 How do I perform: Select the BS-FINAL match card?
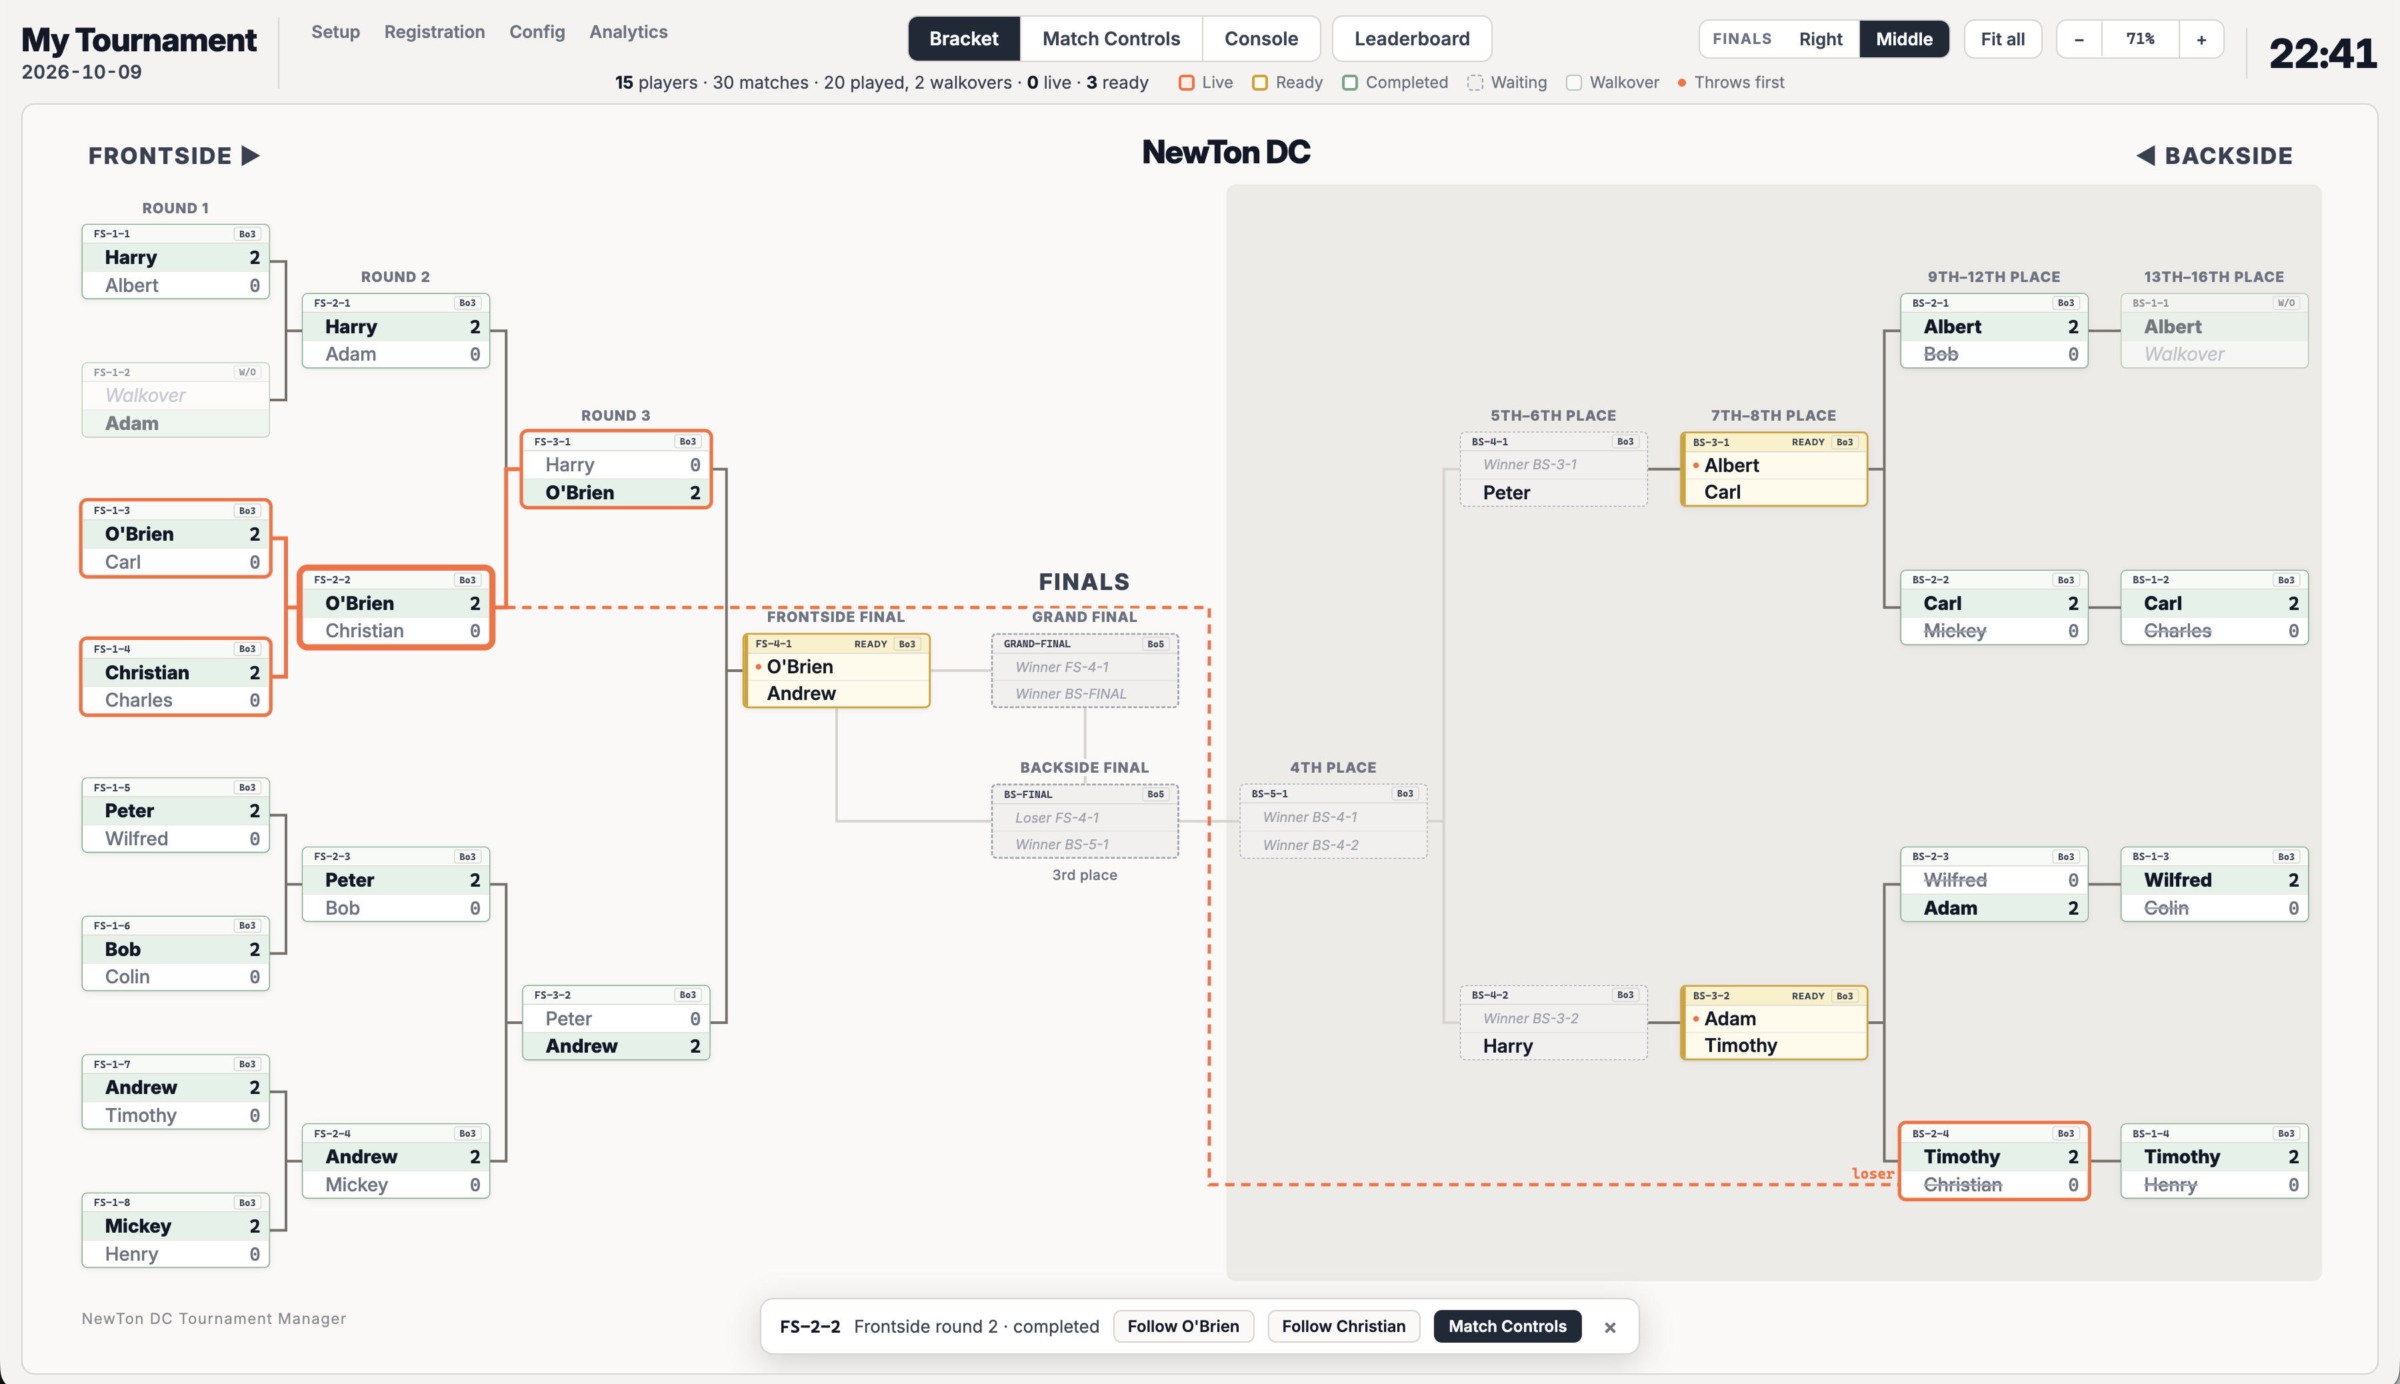pyautogui.click(x=1085, y=821)
